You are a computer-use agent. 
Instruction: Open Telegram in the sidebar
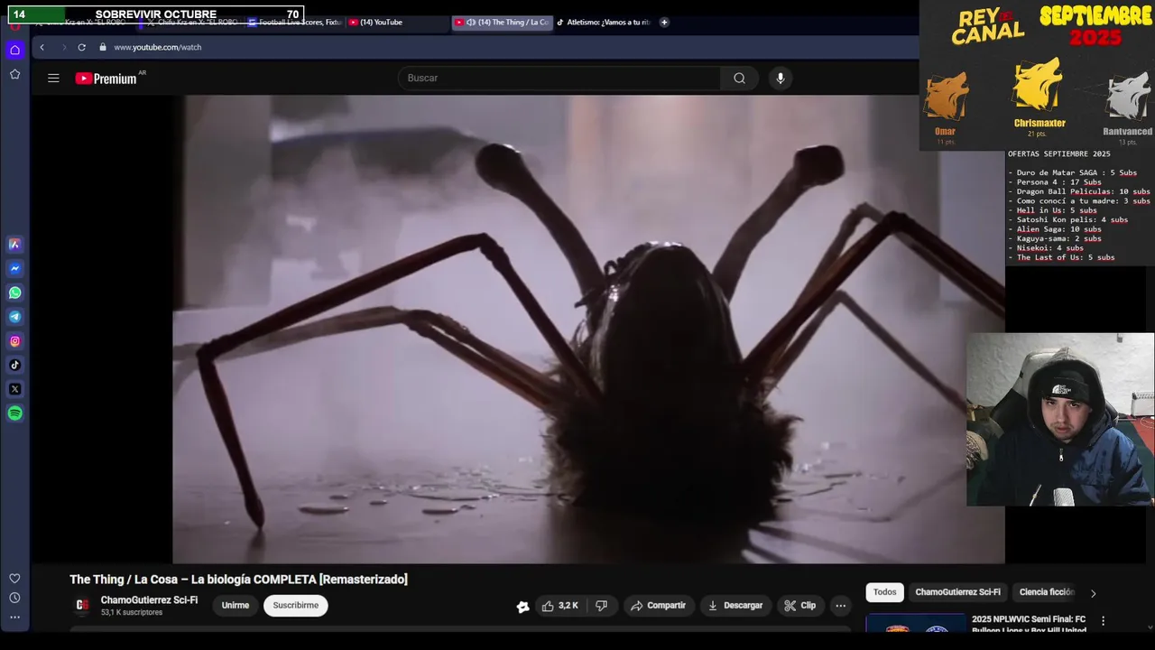tap(14, 317)
